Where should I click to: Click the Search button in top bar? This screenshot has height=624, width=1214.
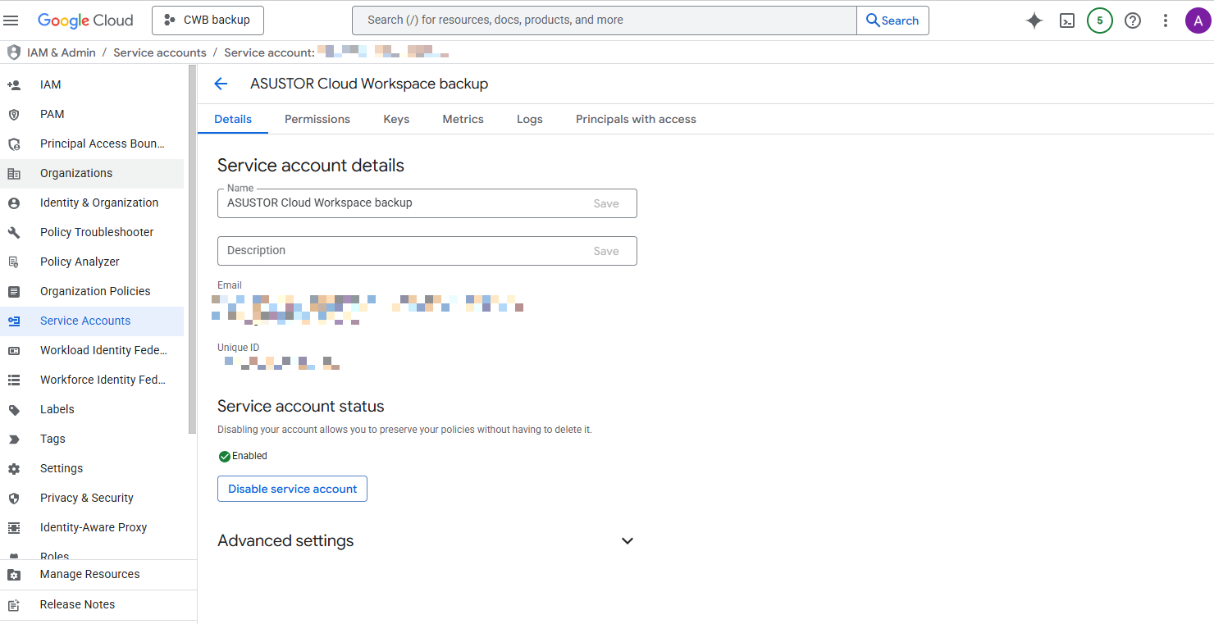click(892, 20)
